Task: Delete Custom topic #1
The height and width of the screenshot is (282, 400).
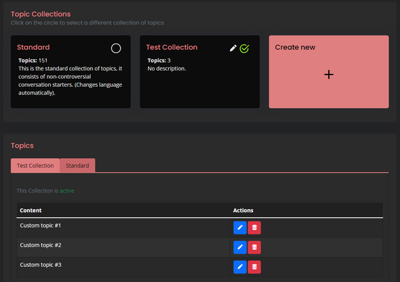Action: (254, 228)
